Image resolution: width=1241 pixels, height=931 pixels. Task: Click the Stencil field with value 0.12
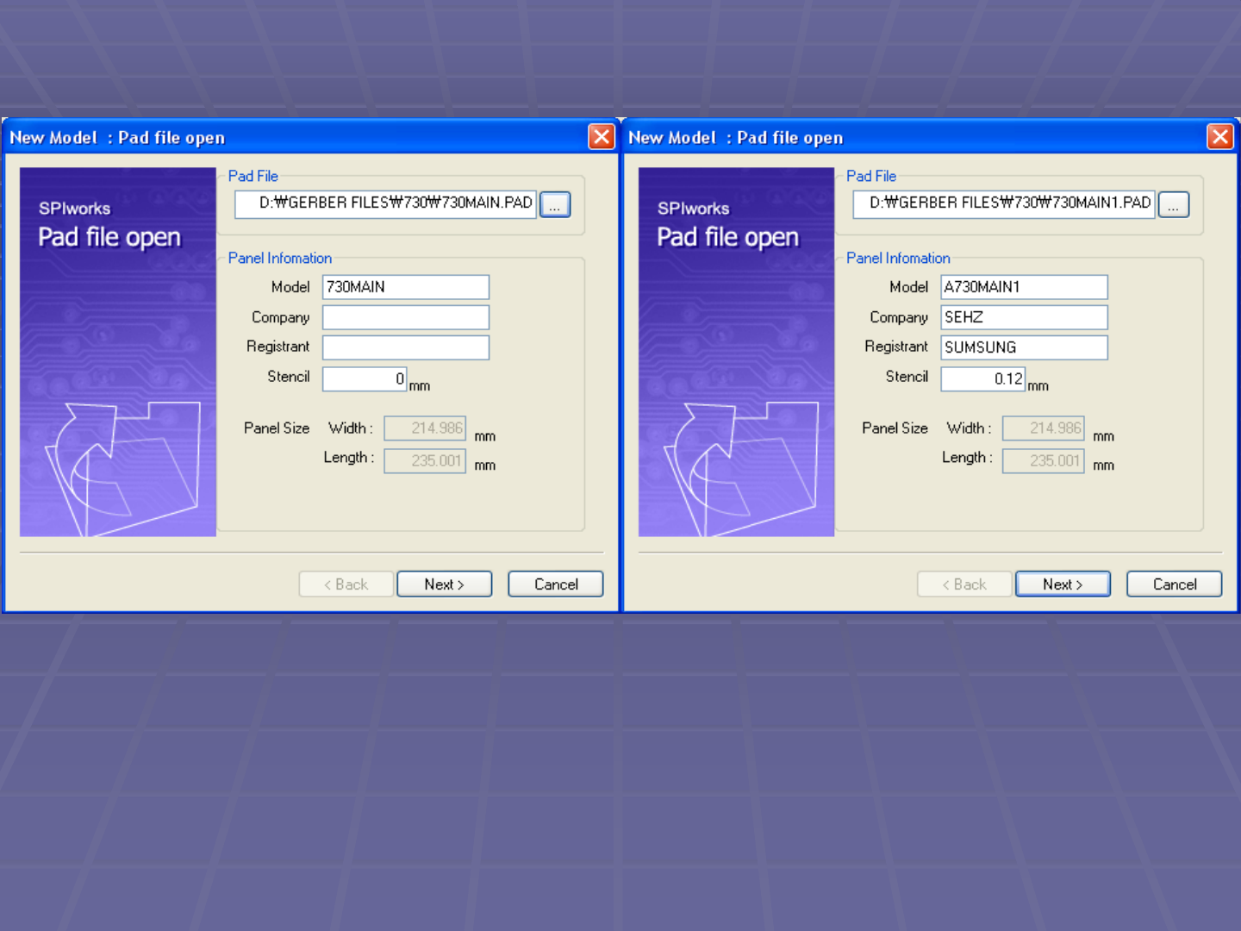pyautogui.click(x=982, y=378)
